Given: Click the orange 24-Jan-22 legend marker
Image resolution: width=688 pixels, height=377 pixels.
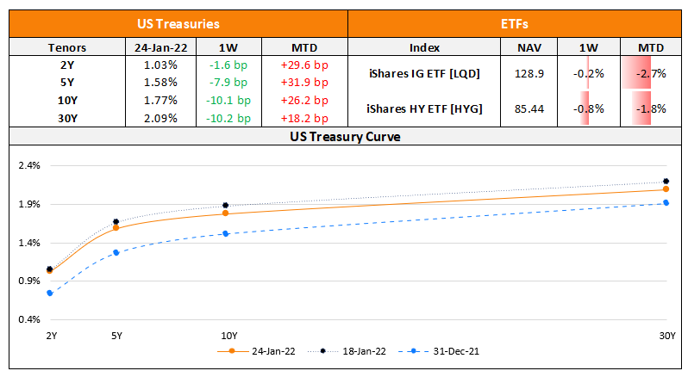Looking at the screenshot, I should [232, 351].
